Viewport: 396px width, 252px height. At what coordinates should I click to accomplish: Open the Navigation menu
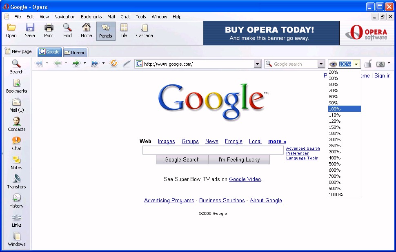65,17
